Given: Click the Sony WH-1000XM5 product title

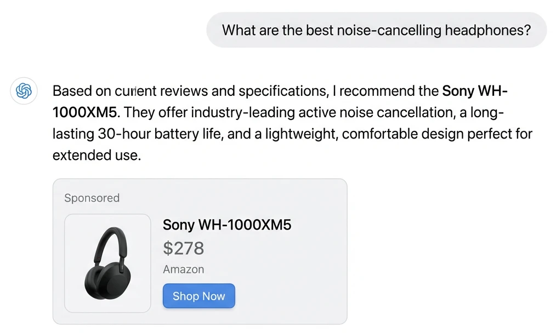Looking at the screenshot, I should click(x=227, y=225).
